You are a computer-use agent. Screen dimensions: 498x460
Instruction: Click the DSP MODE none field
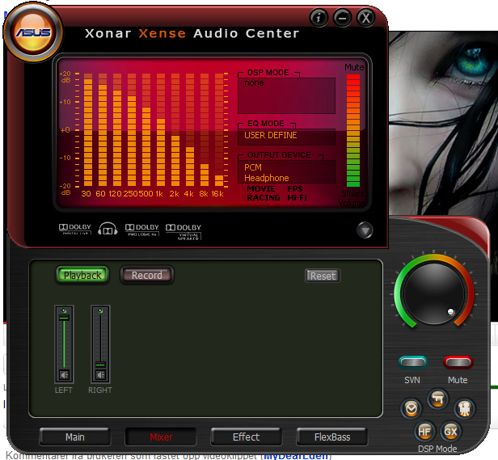[286, 95]
